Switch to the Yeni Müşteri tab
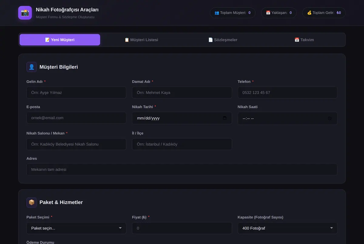The height and width of the screenshot is (244, 364). (x=60, y=40)
